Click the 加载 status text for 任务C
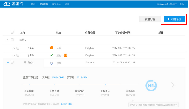The height and width of the screenshot is (109, 189). tap(59, 63)
